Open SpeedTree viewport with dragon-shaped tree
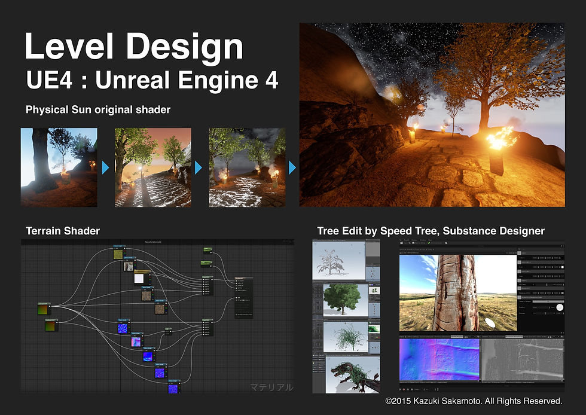 click(x=352, y=374)
